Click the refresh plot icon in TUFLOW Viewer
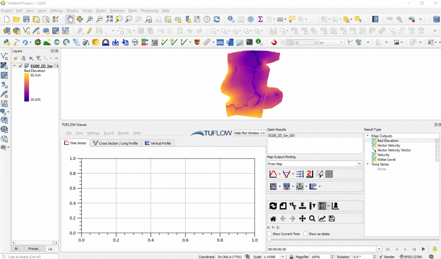Image resolution: width=441 pixels, height=259 pixels. pos(273,206)
